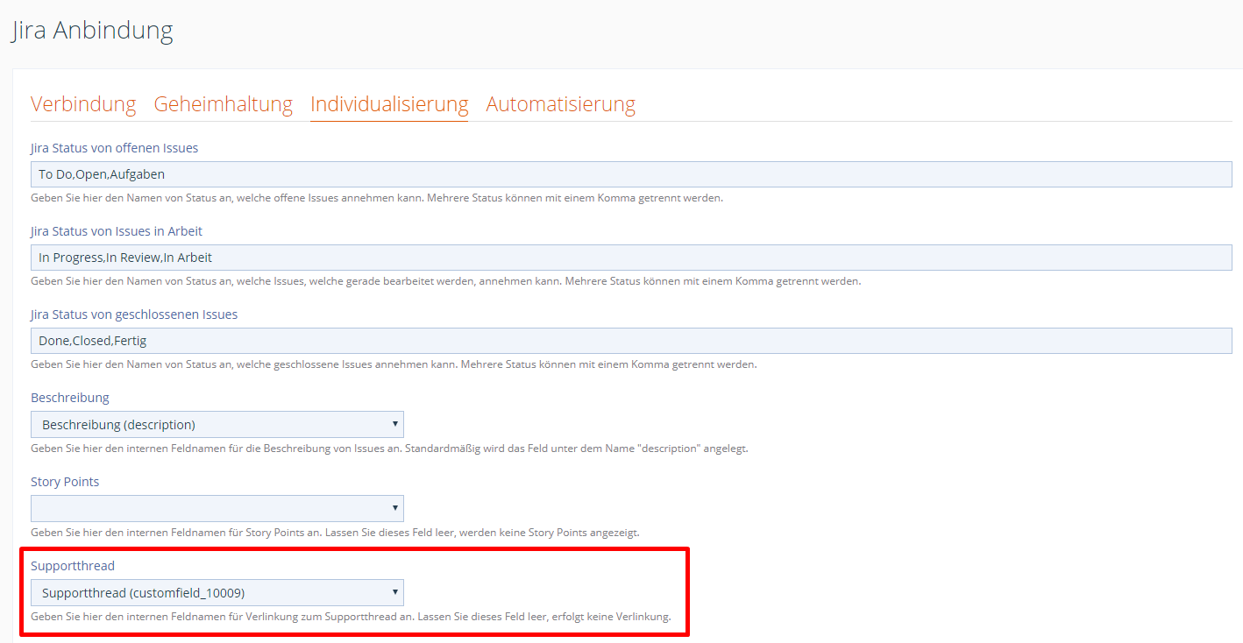Click the Jira Anbindung page heading

(92, 30)
